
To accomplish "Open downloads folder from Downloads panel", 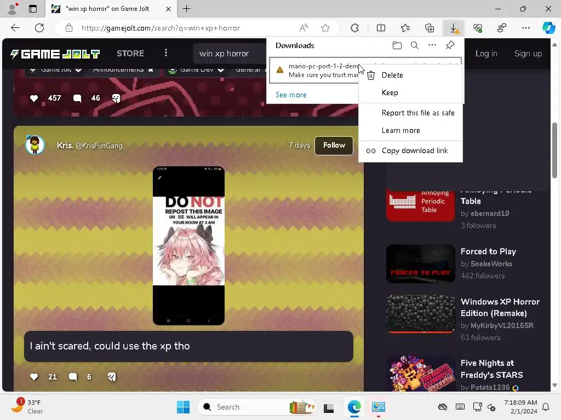I will pos(397,45).
